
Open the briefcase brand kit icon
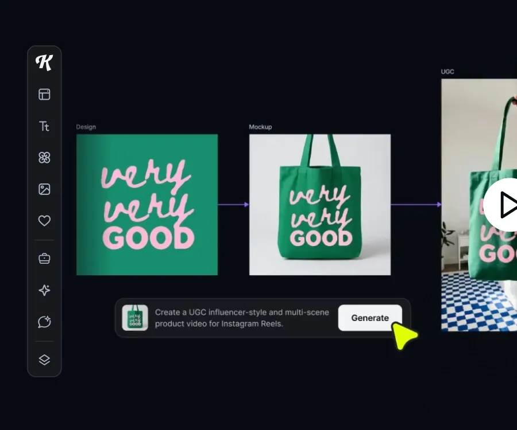44,259
